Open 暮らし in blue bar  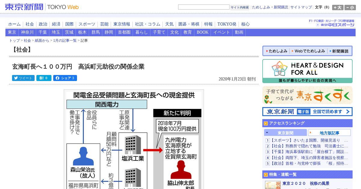pos(142,32)
